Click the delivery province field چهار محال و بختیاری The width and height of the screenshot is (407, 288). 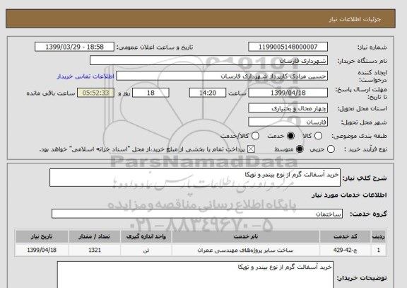(288, 108)
